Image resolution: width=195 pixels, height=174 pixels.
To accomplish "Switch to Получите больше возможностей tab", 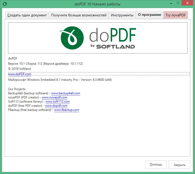I will [79, 15].
